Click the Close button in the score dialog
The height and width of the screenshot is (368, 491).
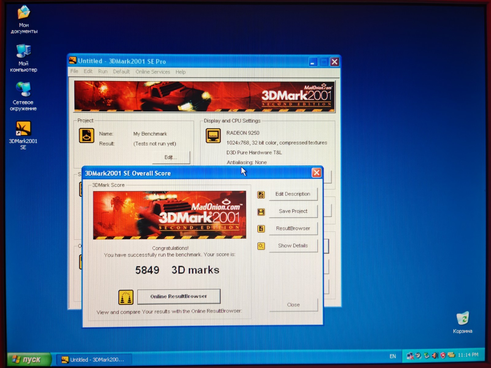pos(293,305)
